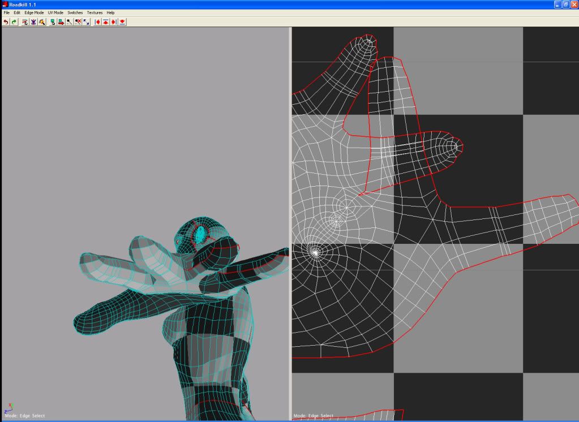Click the yellow sparkle wand icon
The height and width of the screenshot is (422, 579).
point(42,22)
